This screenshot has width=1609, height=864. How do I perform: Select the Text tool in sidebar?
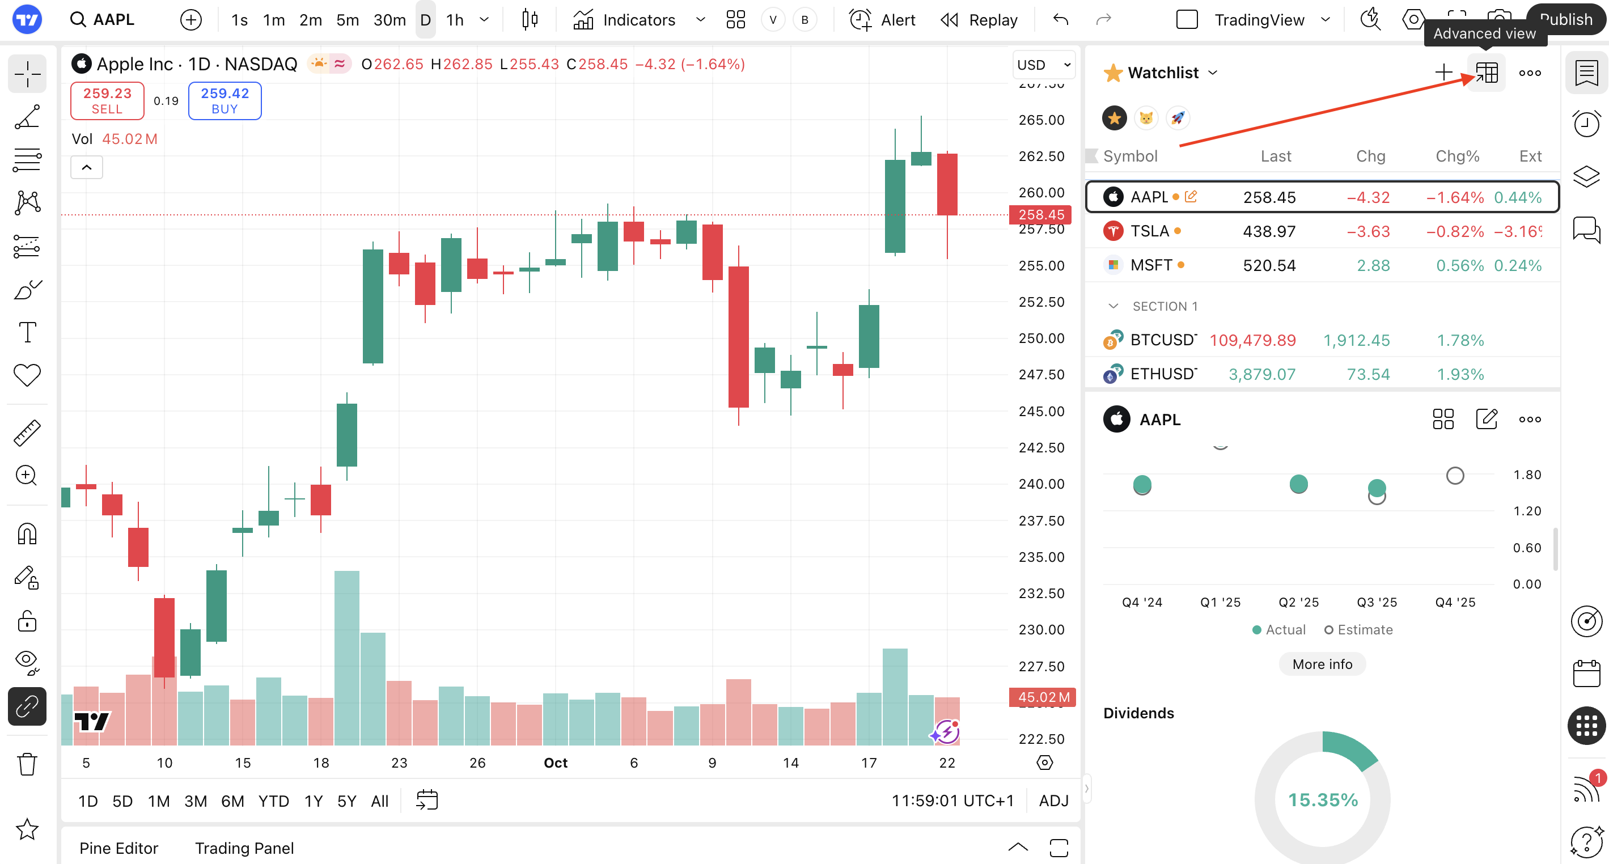[27, 332]
